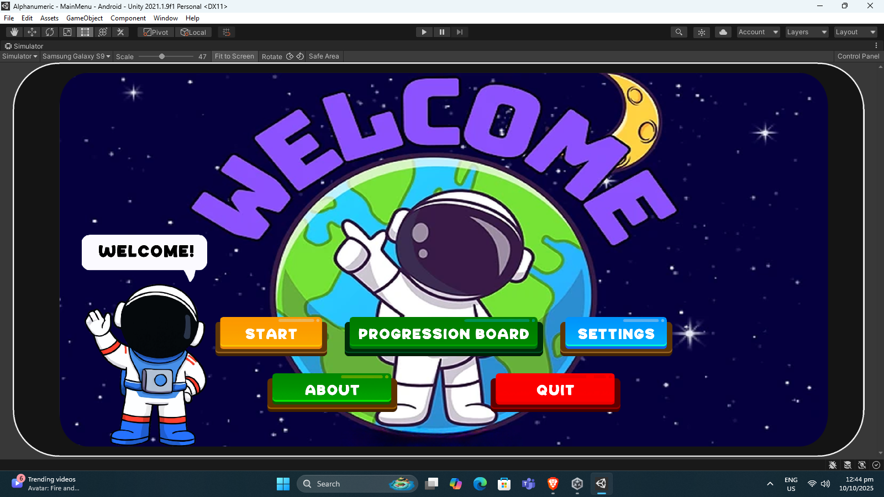Image resolution: width=884 pixels, height=497 pixels.
Task: Click Fit to Screen button
Action: click(x=234, y=56)
